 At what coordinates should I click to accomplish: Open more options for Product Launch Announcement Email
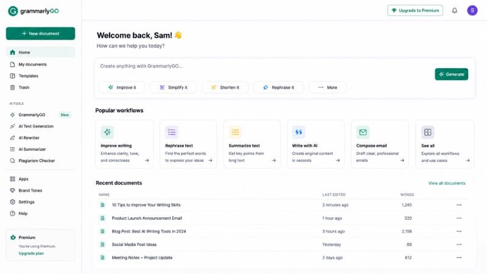coord(459,218)
